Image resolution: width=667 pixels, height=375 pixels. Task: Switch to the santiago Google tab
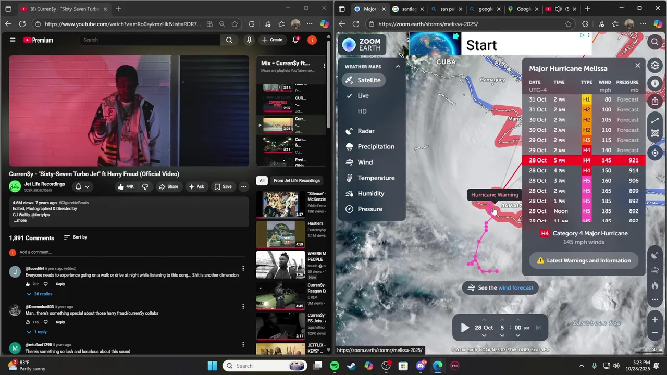click(408, 9)
